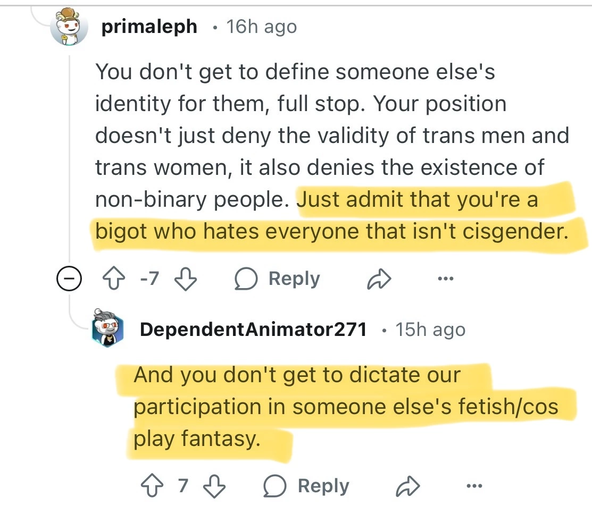Click the 15h ago timestamp
Viewport: 592px width, 522px height.
pyautogui.click(x=430, y=330)
